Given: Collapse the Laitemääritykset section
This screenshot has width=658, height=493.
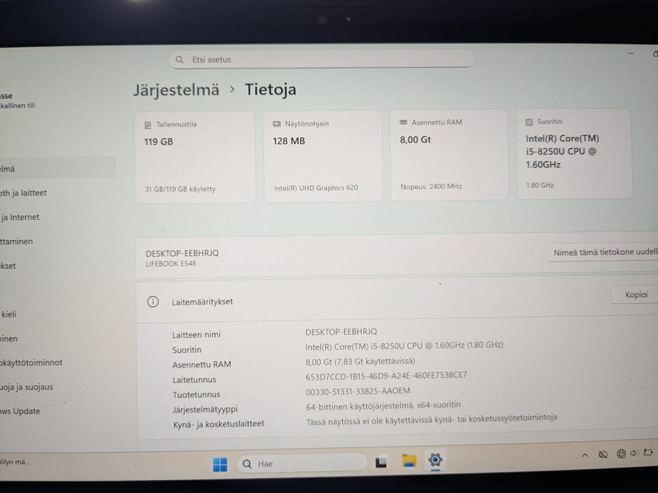Looking at the screenshot, I should point(397,300).
